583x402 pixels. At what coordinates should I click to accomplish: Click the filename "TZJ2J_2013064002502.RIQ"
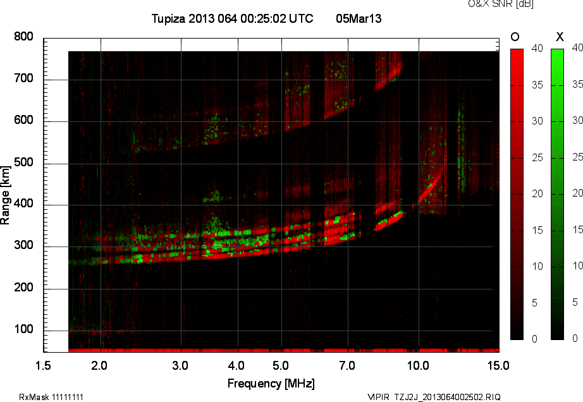447,397
